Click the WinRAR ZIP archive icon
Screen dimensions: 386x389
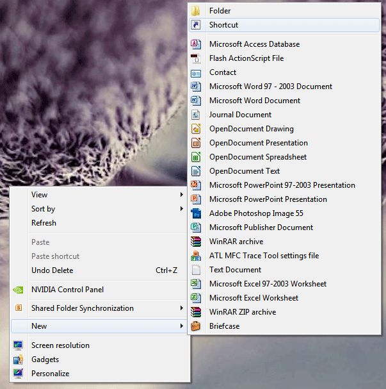click(196, 312)
